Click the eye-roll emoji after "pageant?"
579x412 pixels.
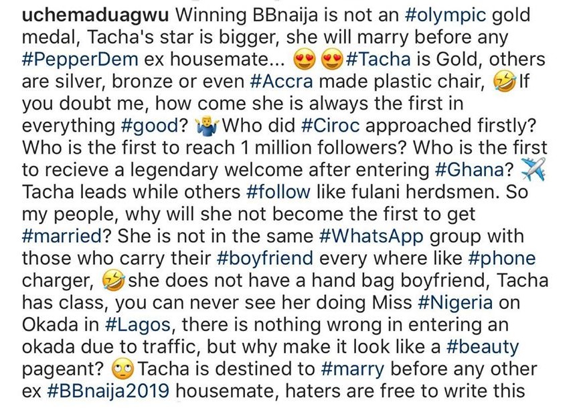click(125, 369)
